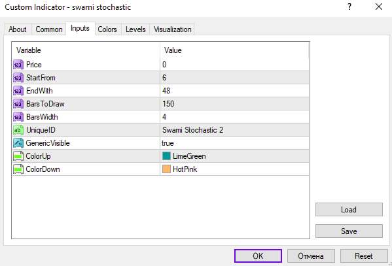392x266 pixels.
Task: Go to the Levels tab
Action: pyautogui.click(x=135, y=29)
